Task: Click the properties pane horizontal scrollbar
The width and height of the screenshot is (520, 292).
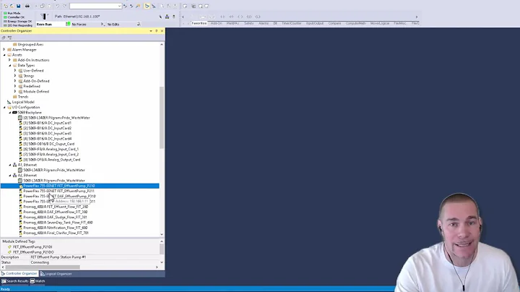Action: point(43,267)
